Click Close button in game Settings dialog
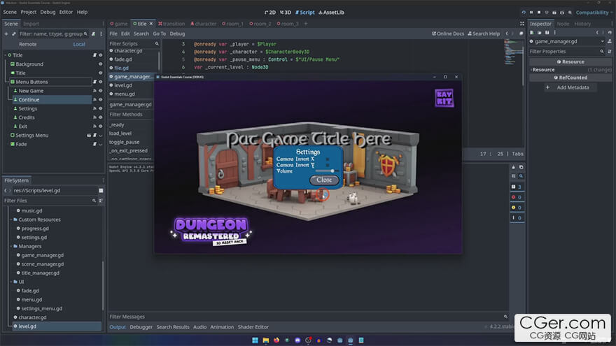The width and height of the screenshot is (616, 346). (324, 180)
